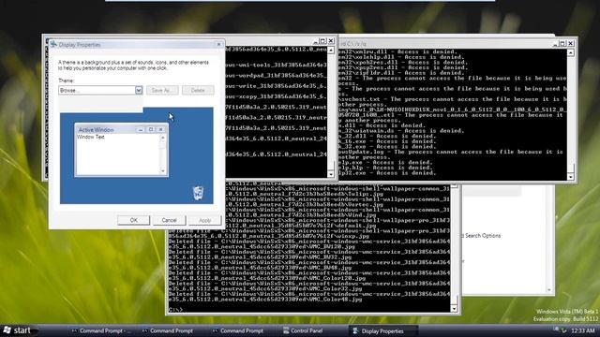Maximize the right Command Prompt window
The width and height of the screenshot is (600, 337).
pyautogui.click(x=562, y=43)
